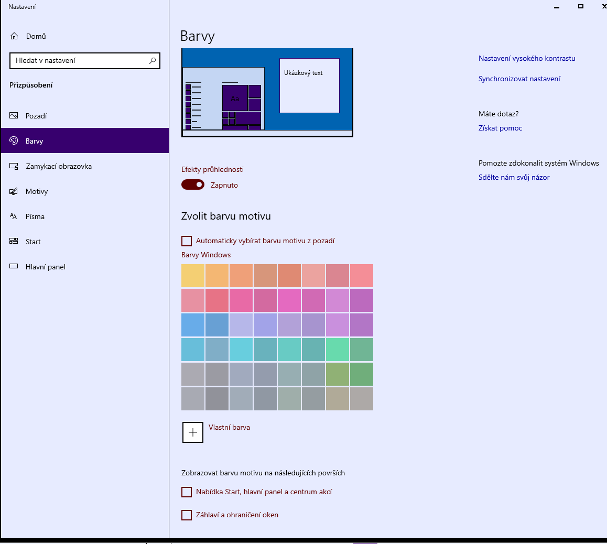
Task: Enable Automaticky vybírat barvu motivu z pozadí
Action: coord(187,241)
